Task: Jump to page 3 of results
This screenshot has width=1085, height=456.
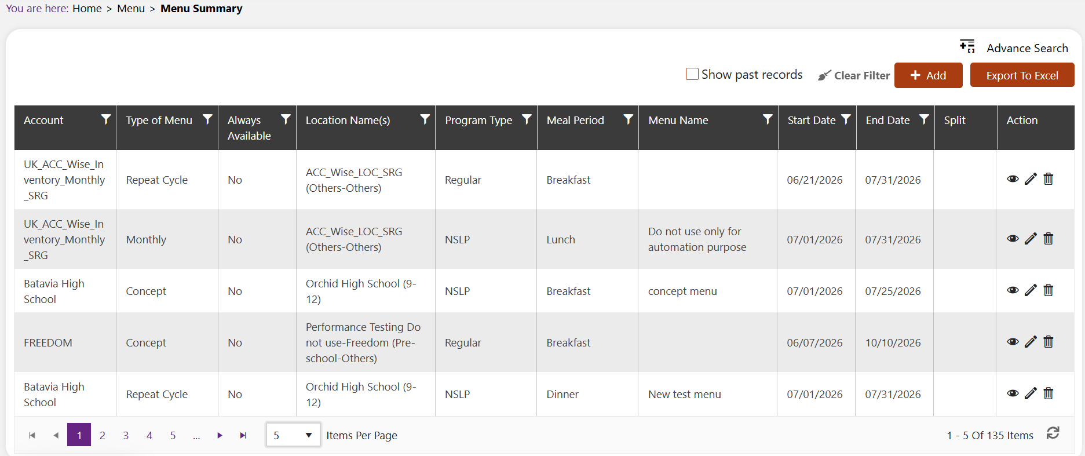Action: click(x=126, y=435)
